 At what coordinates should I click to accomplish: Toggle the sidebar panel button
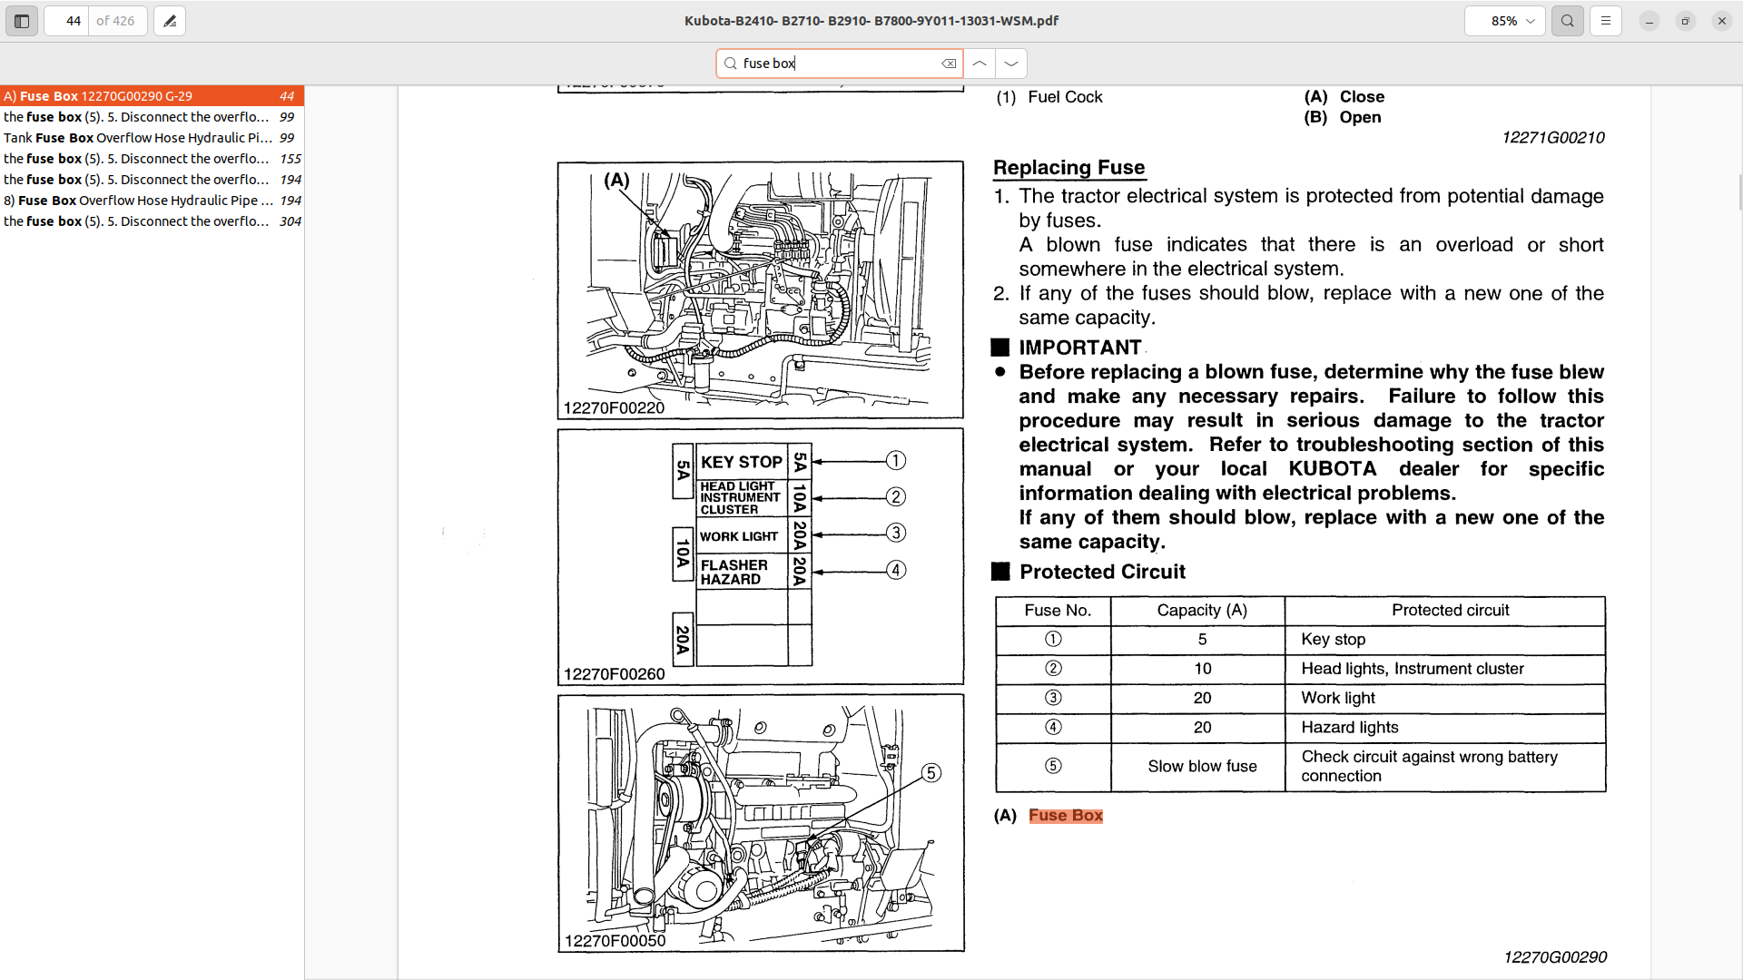click(22, 21)
